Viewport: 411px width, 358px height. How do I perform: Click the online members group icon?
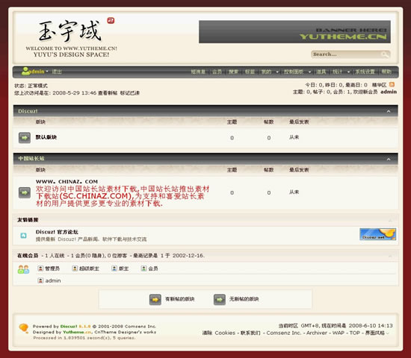click(x=23, y=269)
